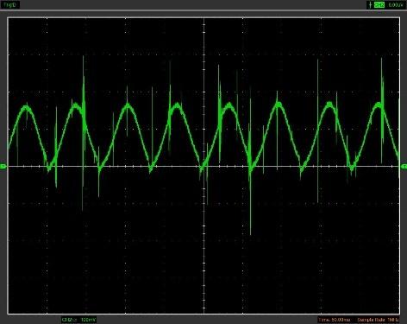Open the Time 50.00ms timebase readout

[x=334, y=320]
